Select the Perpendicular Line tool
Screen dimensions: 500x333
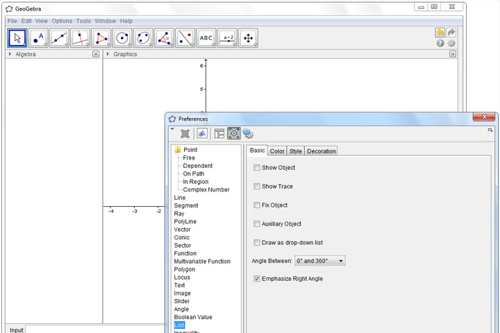tap(81, 38)
